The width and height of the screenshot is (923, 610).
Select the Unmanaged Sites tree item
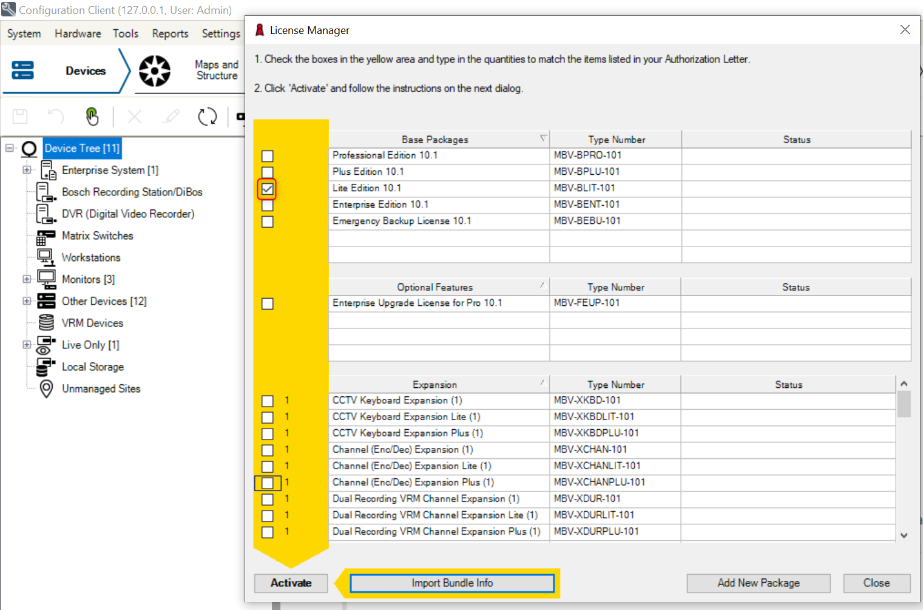tap(101, 388)
